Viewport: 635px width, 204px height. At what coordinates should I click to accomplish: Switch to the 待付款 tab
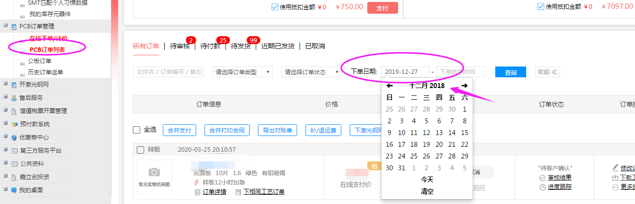[x=209, y=46]
